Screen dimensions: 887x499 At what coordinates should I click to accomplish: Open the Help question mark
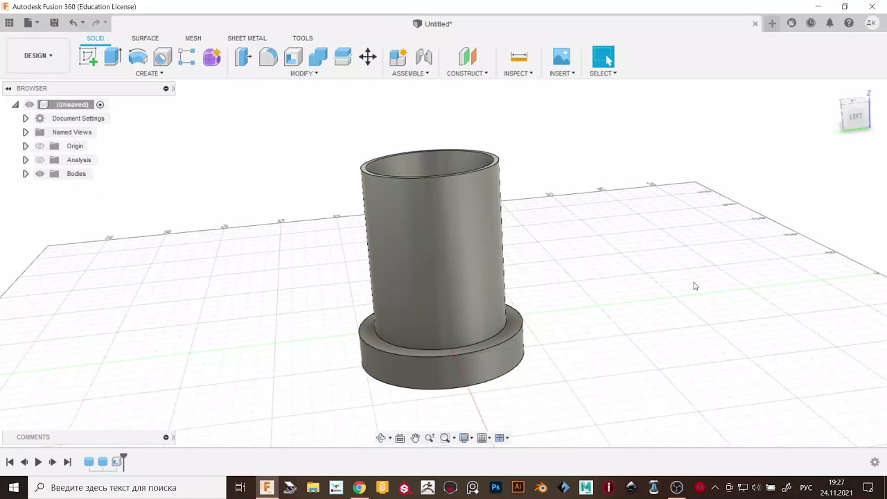849,23
